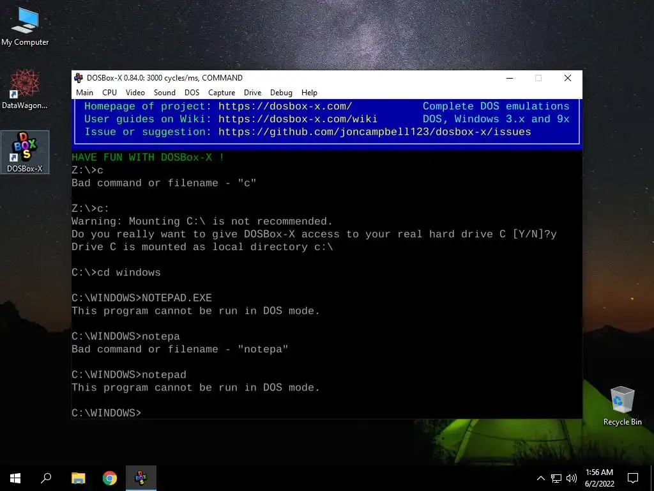The image size is (654, 491).
Task: Open the Main menu
Action: pos(85,93)
